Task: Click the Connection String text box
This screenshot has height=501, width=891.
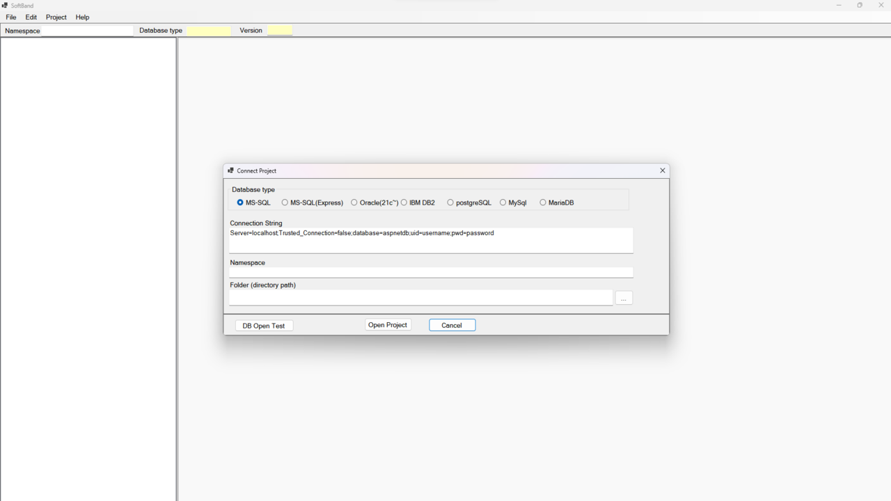Action: point(431,240)
